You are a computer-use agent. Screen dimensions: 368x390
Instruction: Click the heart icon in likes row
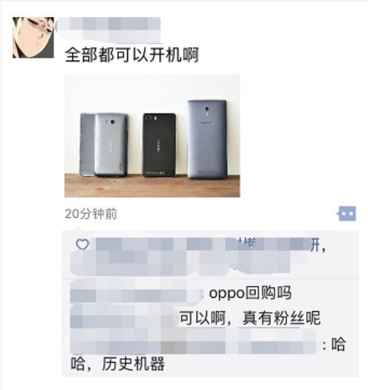[x=82, y=244]
